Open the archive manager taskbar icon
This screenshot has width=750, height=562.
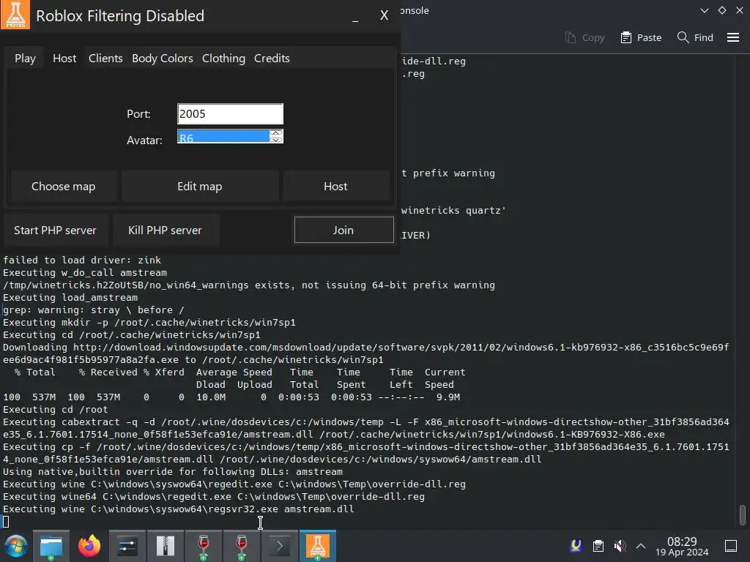(x=166, y=546)
